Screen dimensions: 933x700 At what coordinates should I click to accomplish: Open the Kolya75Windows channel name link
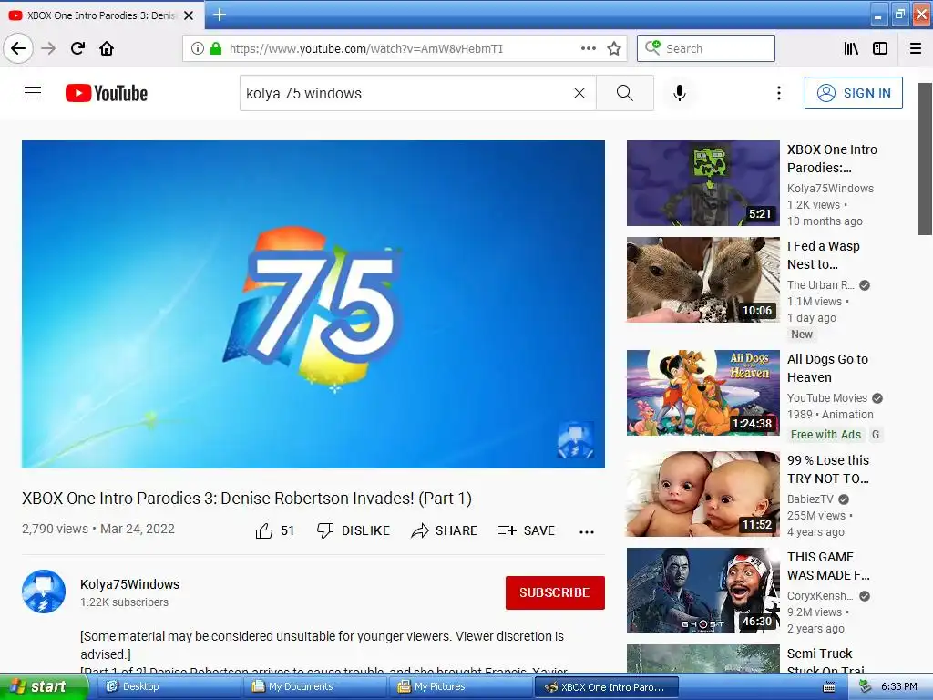coord(129,584)
